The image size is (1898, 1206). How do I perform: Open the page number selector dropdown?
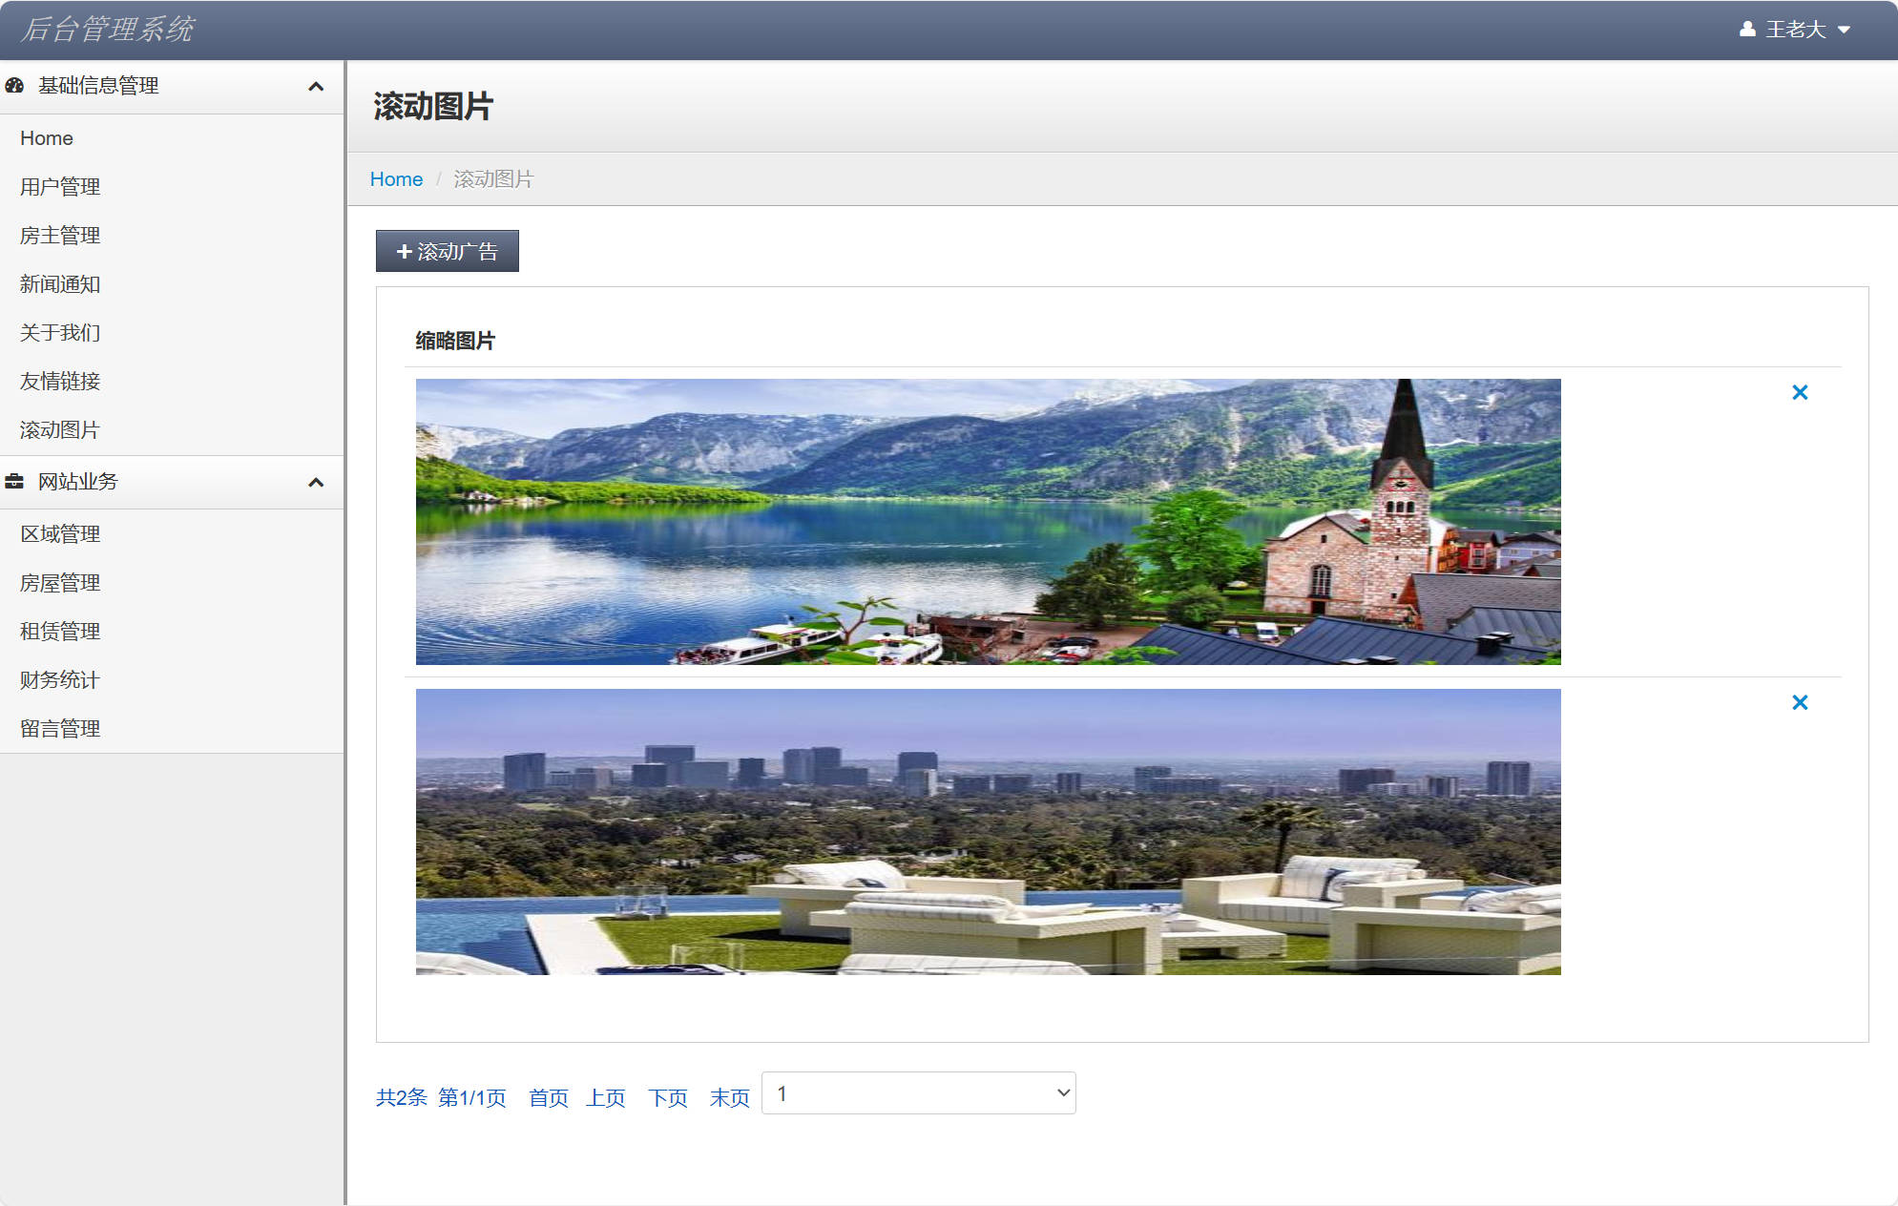pos(917,1092)
